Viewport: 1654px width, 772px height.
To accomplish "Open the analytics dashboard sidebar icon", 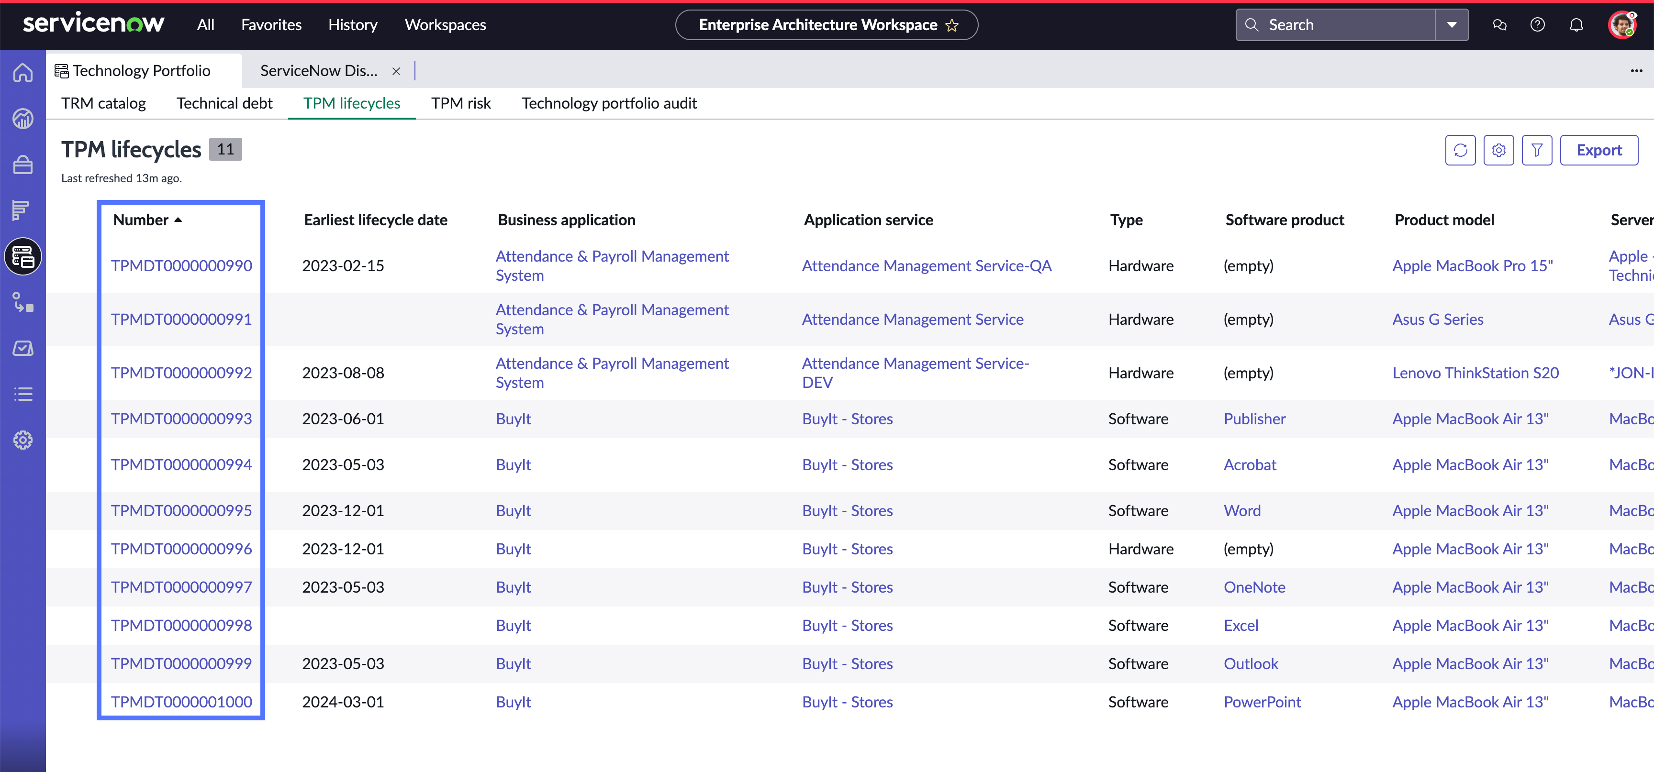I will click(23, 119).
